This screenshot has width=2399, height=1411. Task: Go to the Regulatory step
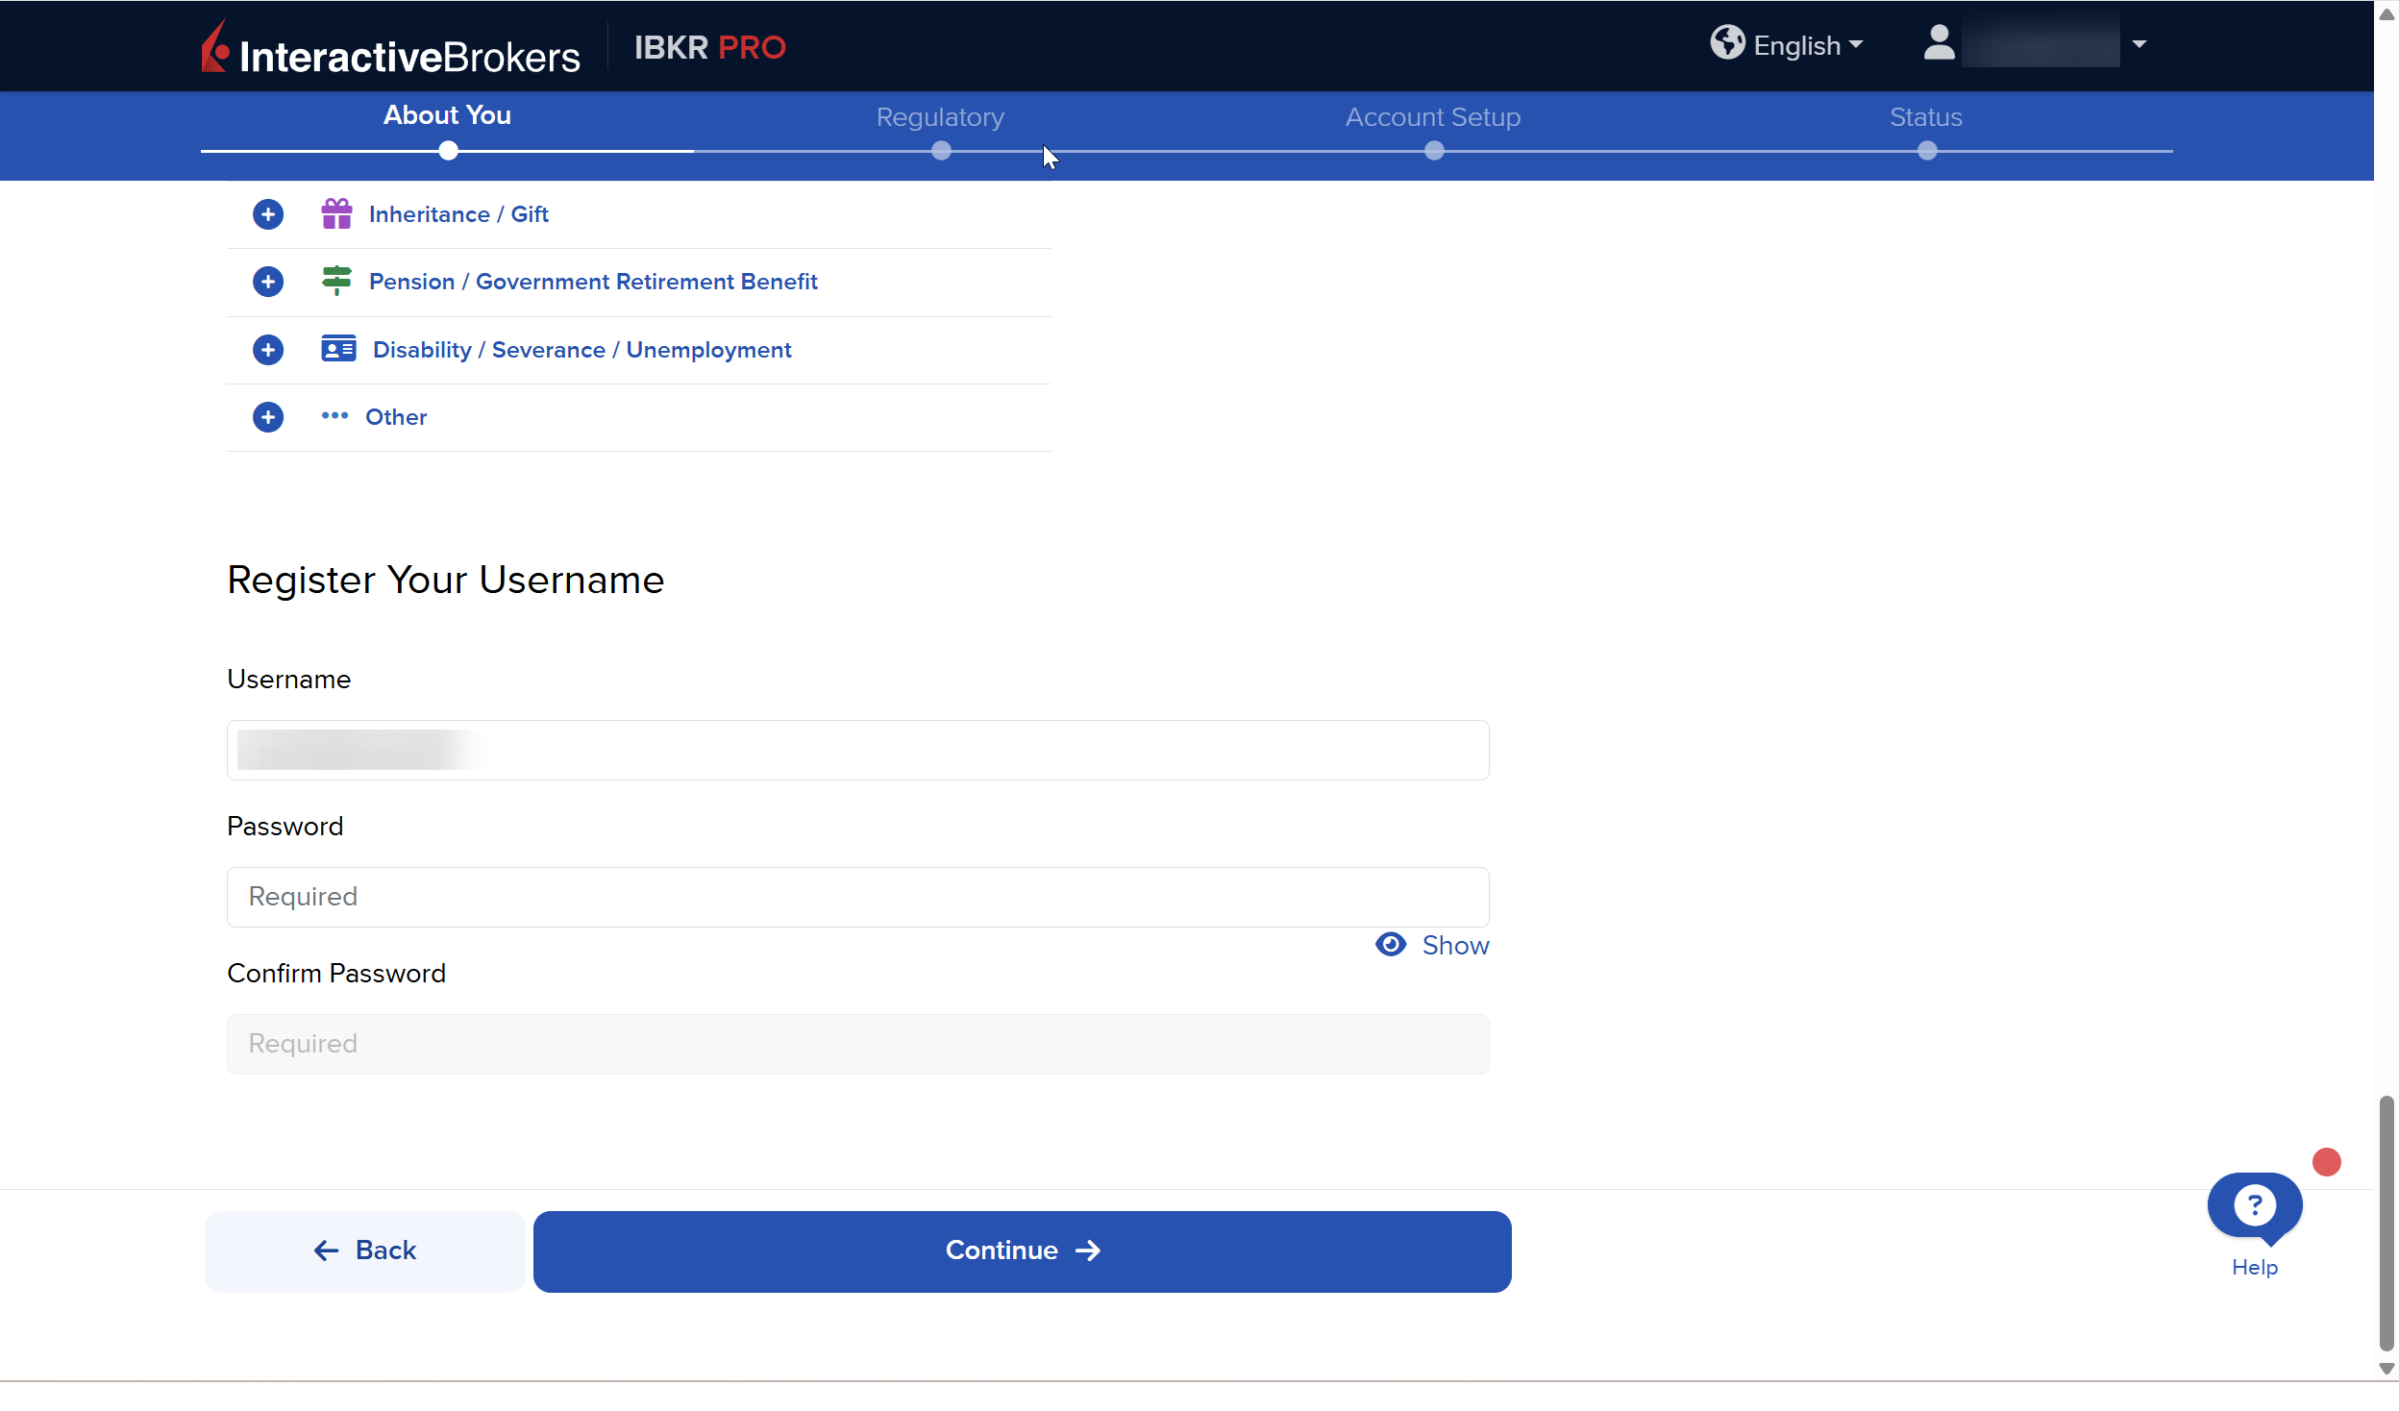pyautogui.click(x=940, y=118)
